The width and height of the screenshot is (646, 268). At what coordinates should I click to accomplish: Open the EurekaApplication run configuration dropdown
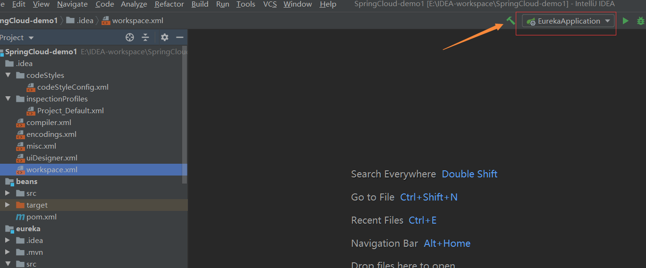pos(568,21)
